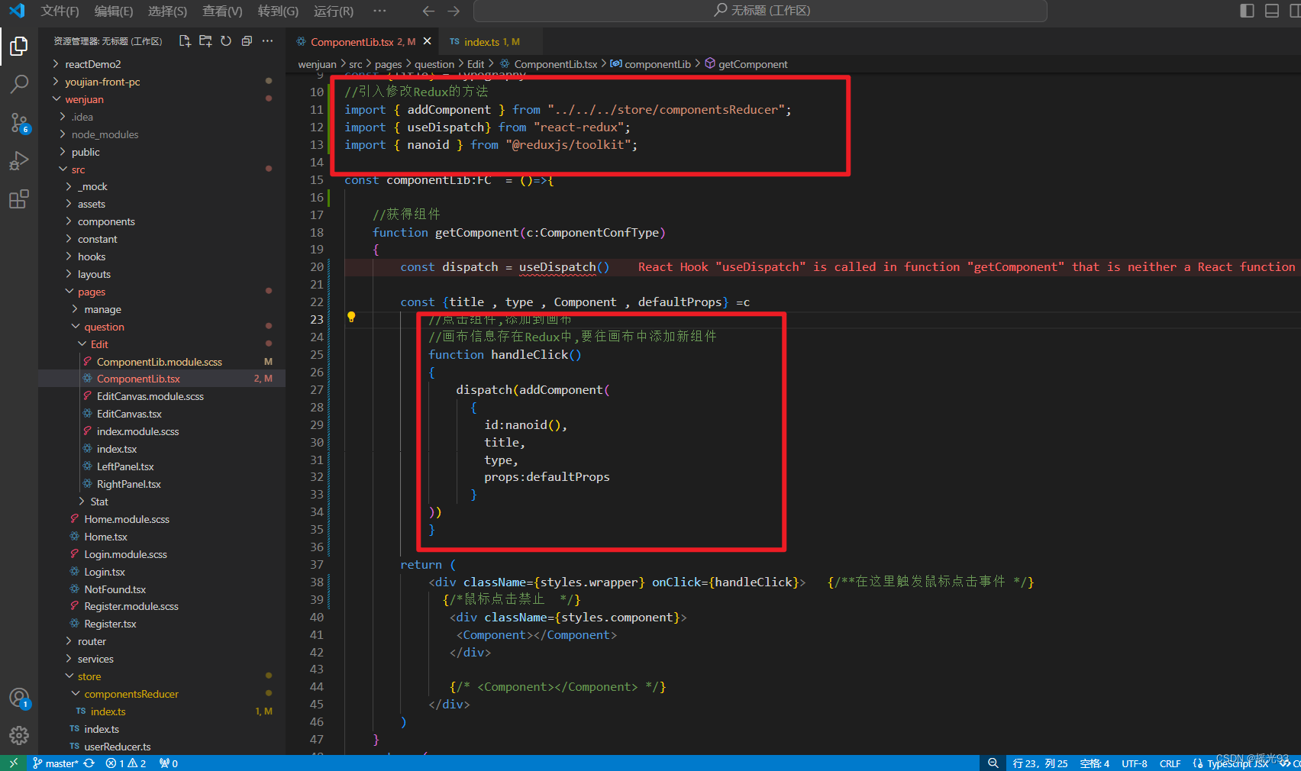The image size is (1301, 771).
Task: Click getComponent in the breadcrumb
Action: tap(752, 64)
